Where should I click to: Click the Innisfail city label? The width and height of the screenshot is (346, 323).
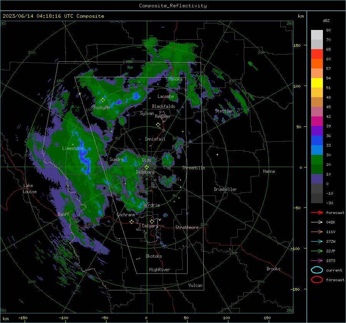click(x=155, y=139)
